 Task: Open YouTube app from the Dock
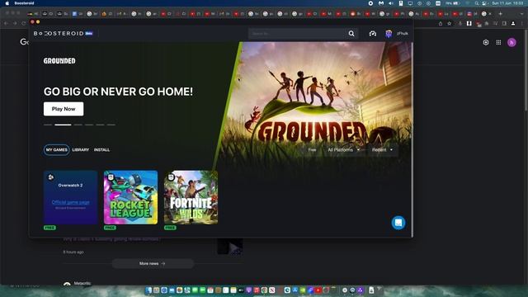click(318, 290)
